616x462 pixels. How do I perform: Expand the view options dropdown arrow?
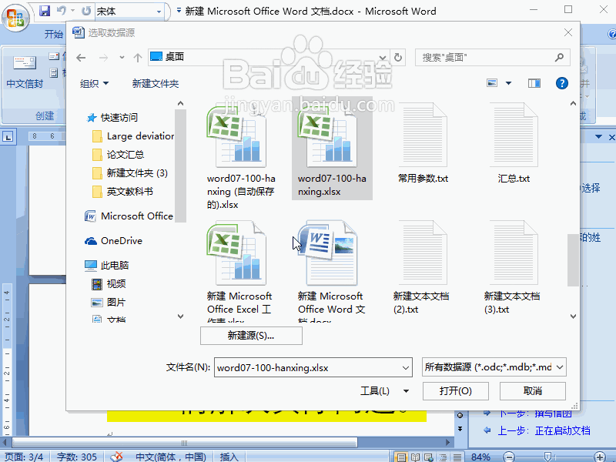(508, 83)
